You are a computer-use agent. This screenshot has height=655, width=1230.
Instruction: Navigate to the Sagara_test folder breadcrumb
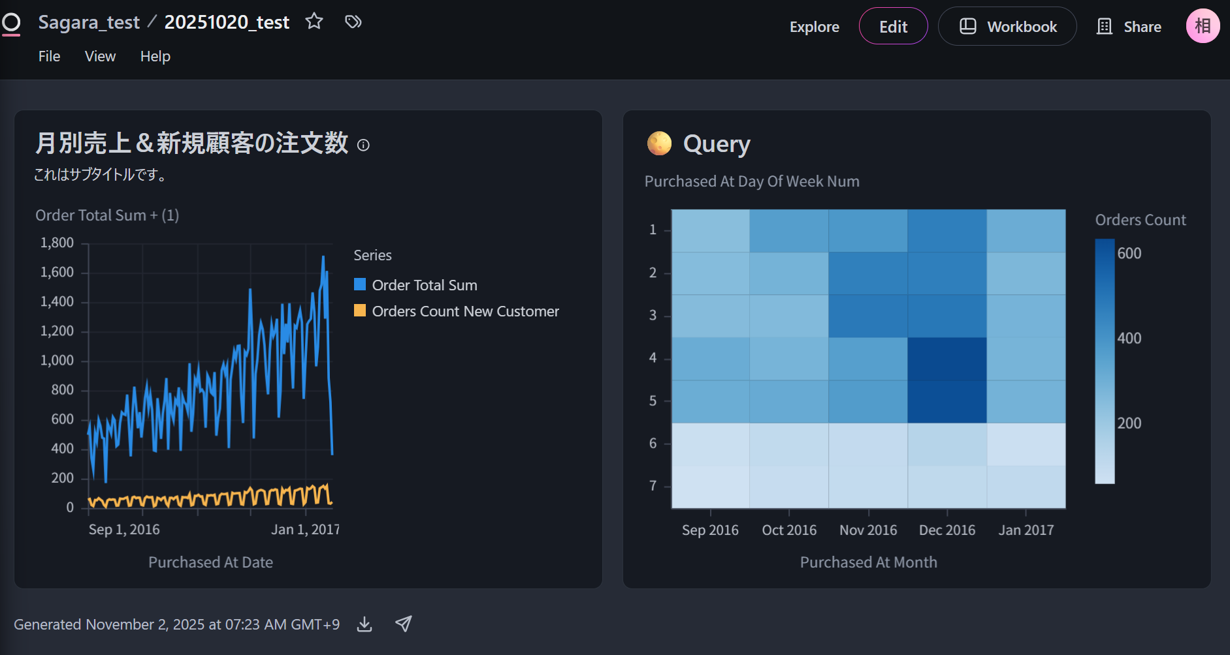(x=89, y=22)
